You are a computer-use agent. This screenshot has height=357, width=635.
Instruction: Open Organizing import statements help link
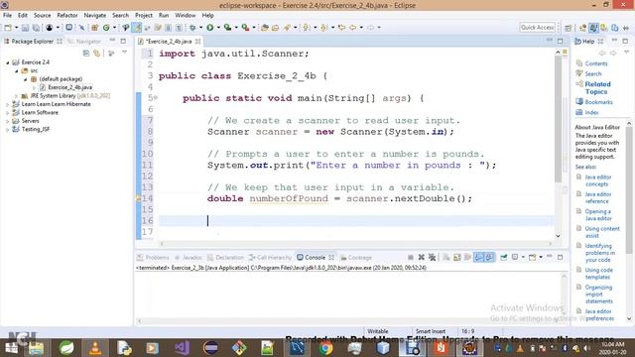[598, 295]
